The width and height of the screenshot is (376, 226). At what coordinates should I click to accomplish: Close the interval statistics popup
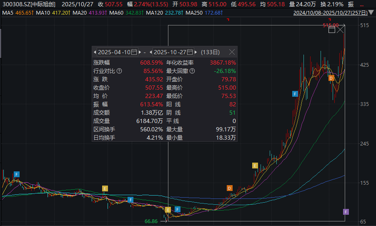point(232,52)
